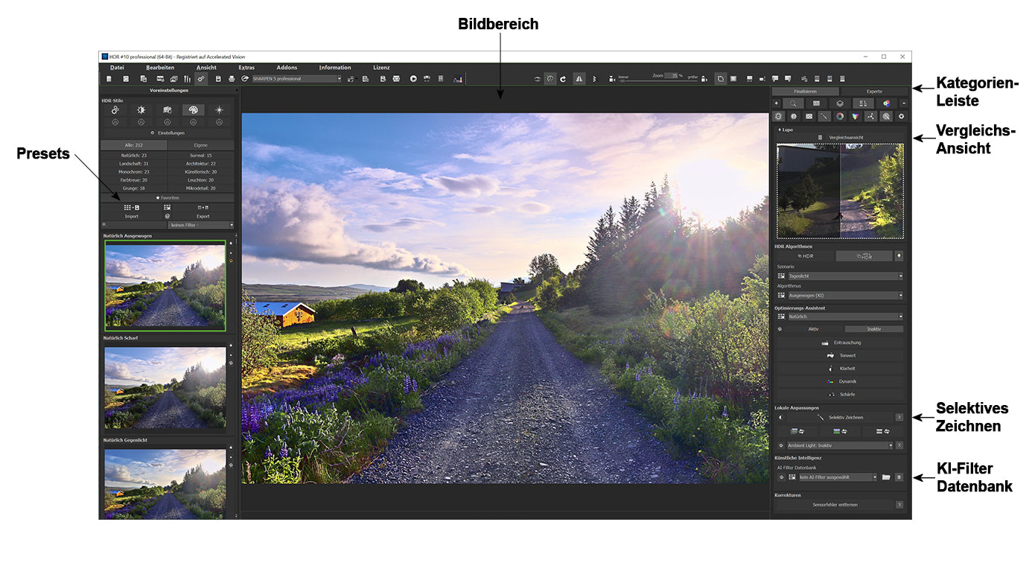This screenshot has width=1032, height=583.
Task: Click the color wheel ring icon
Action: (x=840, y=116)
